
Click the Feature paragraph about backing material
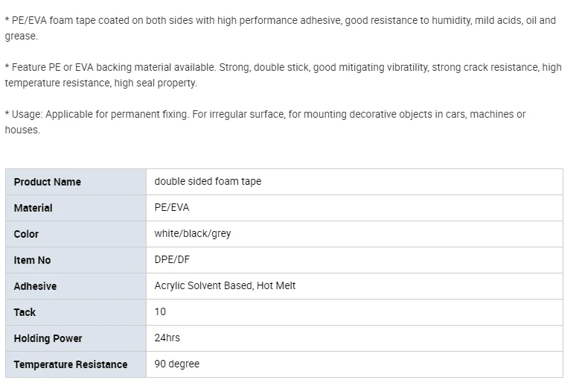[283, 75]
